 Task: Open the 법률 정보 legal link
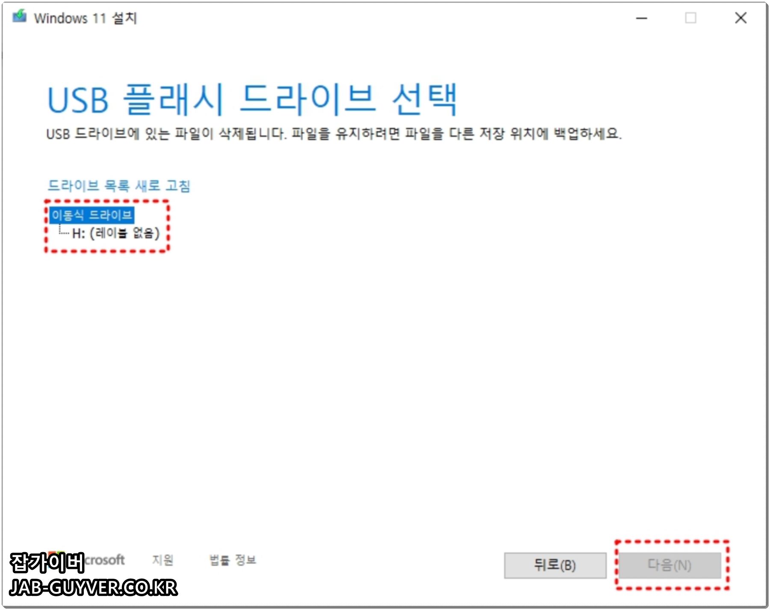tap(233, 560)
